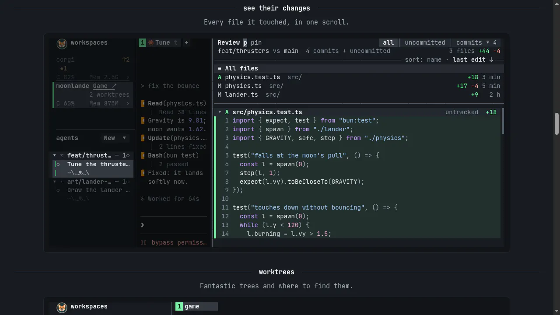Expand moonlander stats chevron next to Mem 873M
The width and height of the screenshot is (560, 315).
(128, 103)
